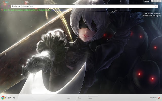Click the chrome logo in the bottom bar
162x101 pixels.
pyautogui.click(x=8, y=97)
